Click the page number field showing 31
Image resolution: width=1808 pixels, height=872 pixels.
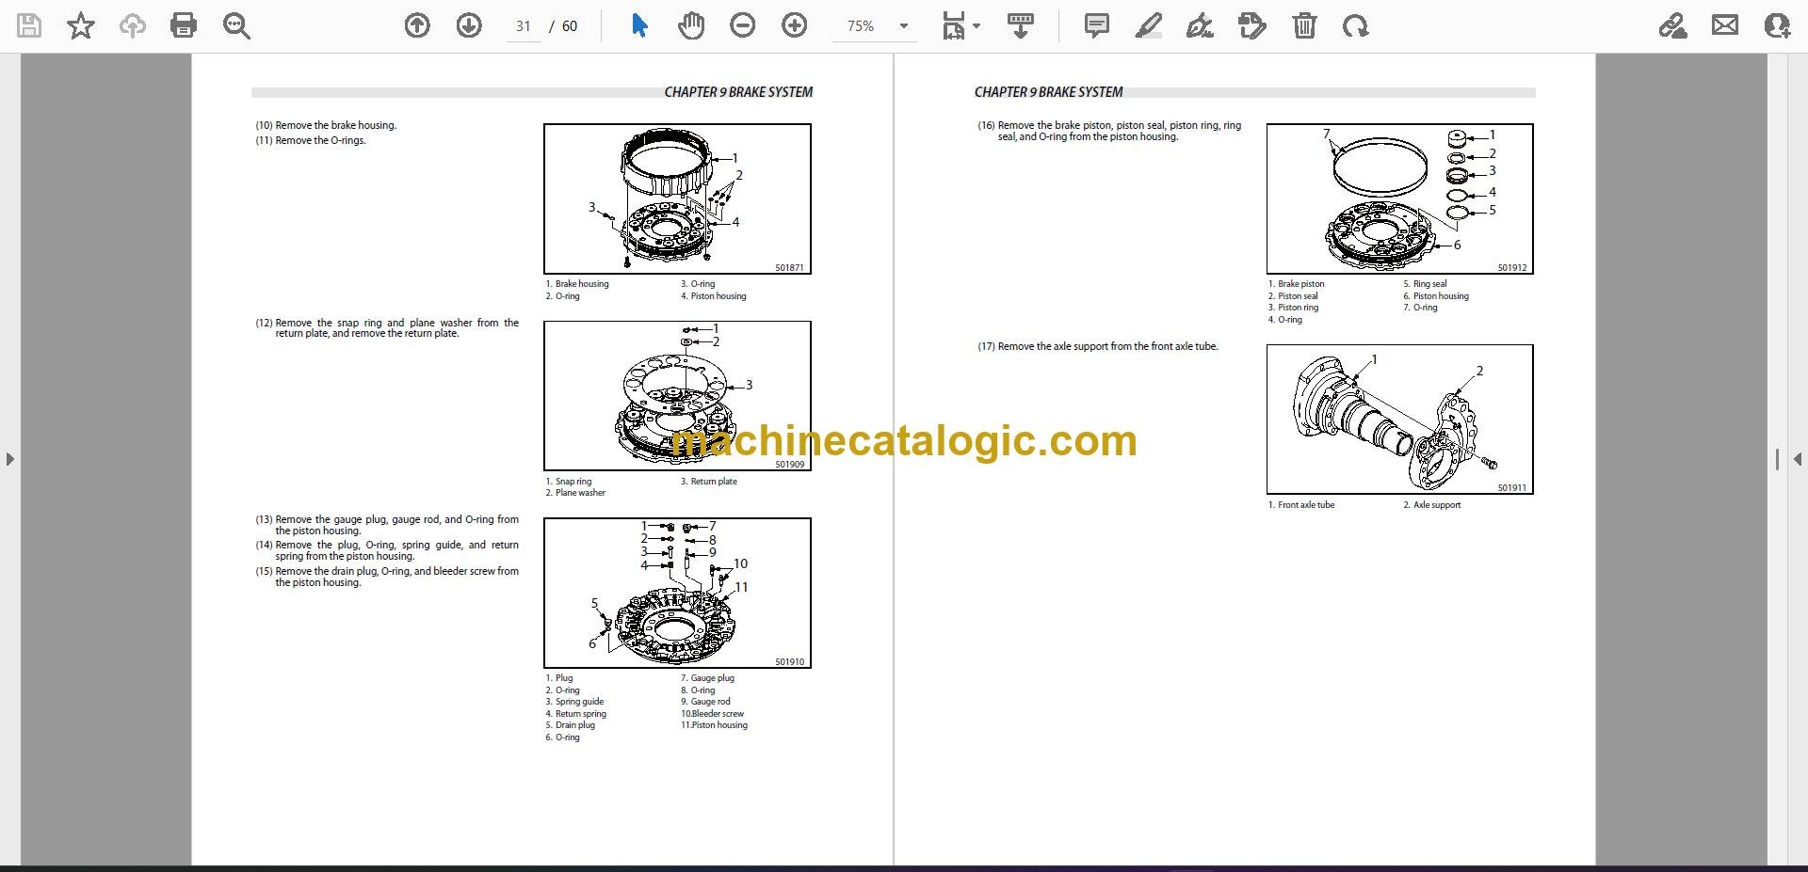coord(524,26)
